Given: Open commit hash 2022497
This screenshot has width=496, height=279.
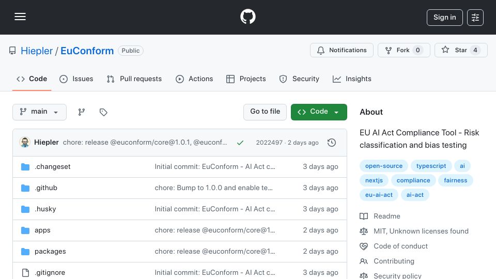Looking at the screenshot, I should click(269, 143).
